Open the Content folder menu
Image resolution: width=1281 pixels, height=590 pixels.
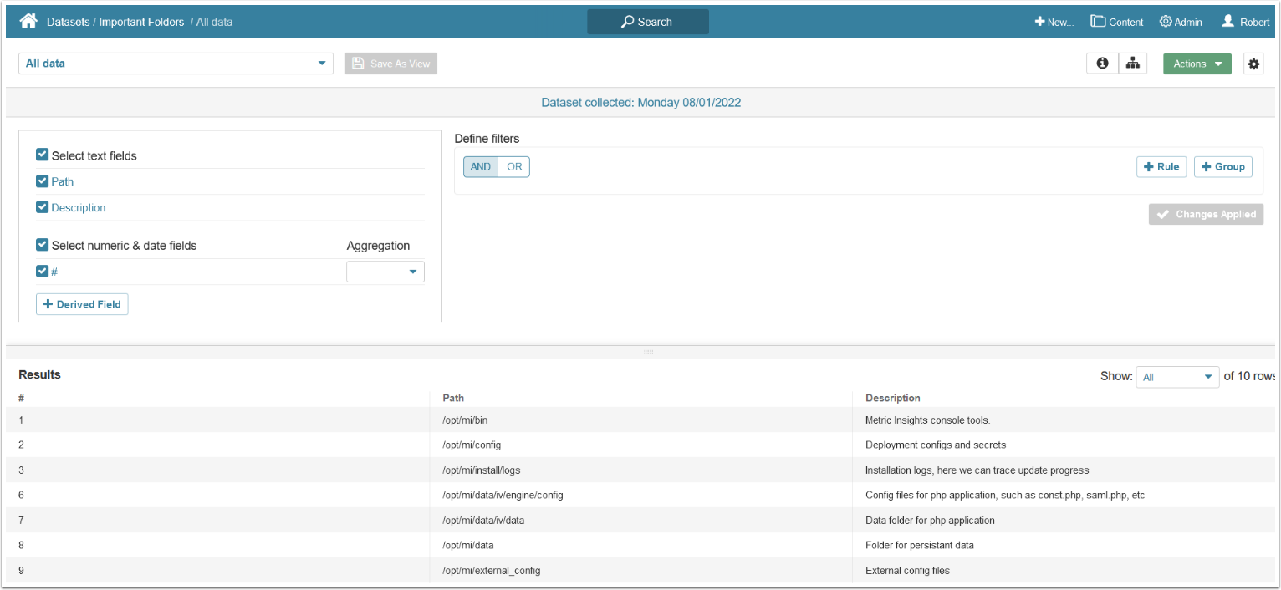coord(1116,22)
